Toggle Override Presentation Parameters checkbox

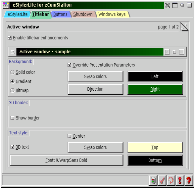click(101, 65)
